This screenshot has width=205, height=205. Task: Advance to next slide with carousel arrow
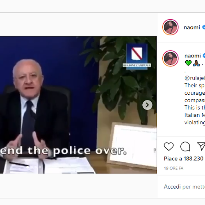pos(147,105)
